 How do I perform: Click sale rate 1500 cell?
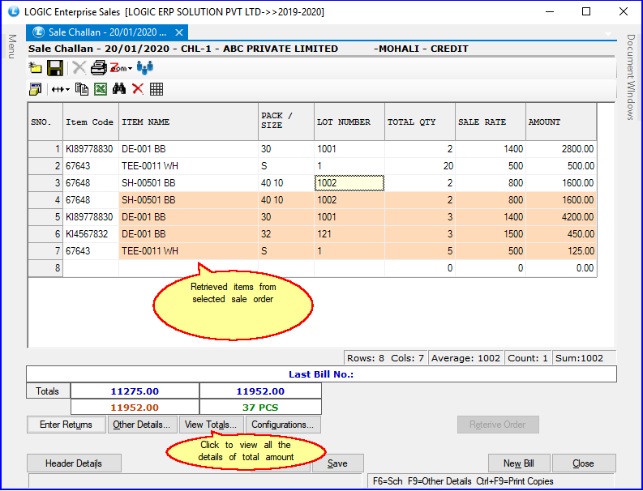tap(491, 234)
